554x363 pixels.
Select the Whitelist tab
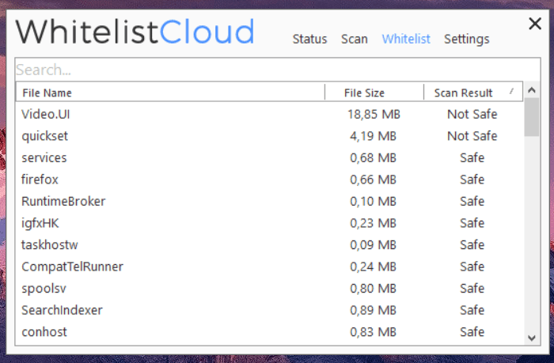point(406,39)
